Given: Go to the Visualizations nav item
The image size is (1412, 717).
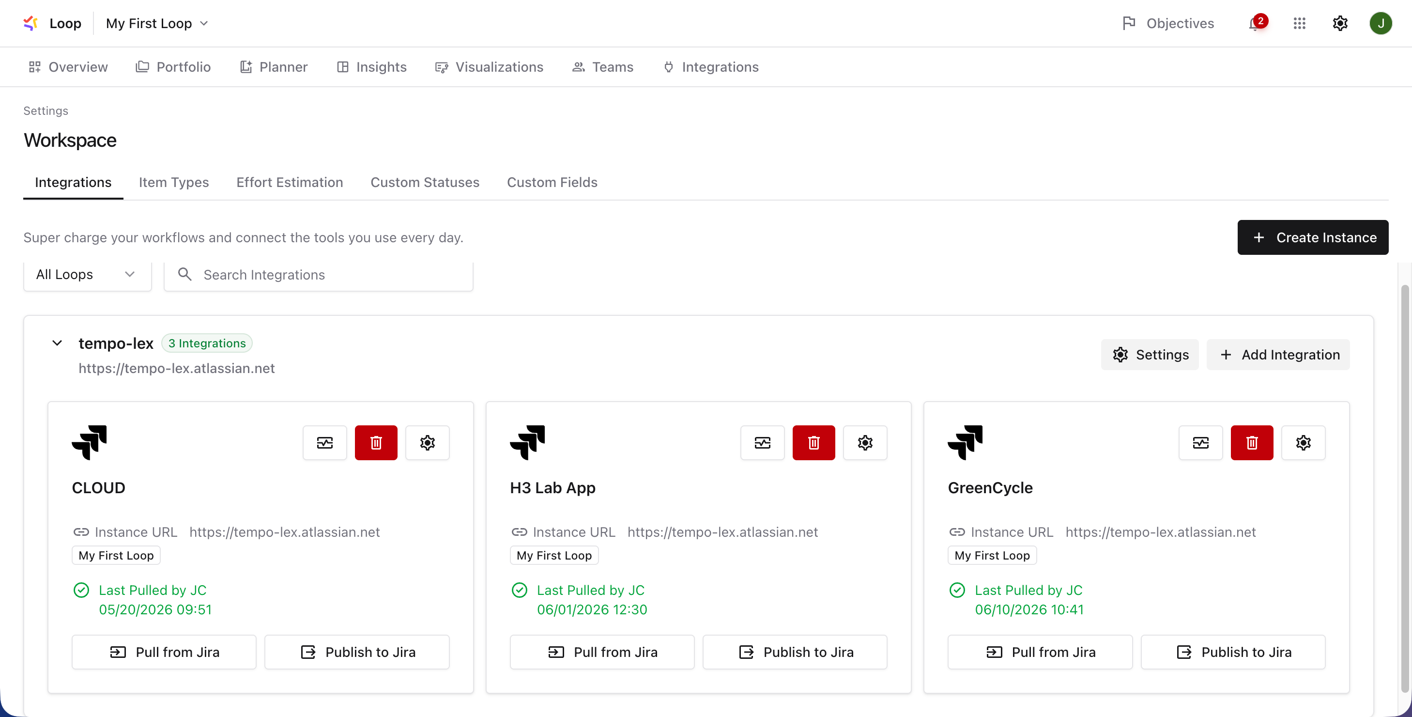Looking at the screenshot, I should click(489, 67).
